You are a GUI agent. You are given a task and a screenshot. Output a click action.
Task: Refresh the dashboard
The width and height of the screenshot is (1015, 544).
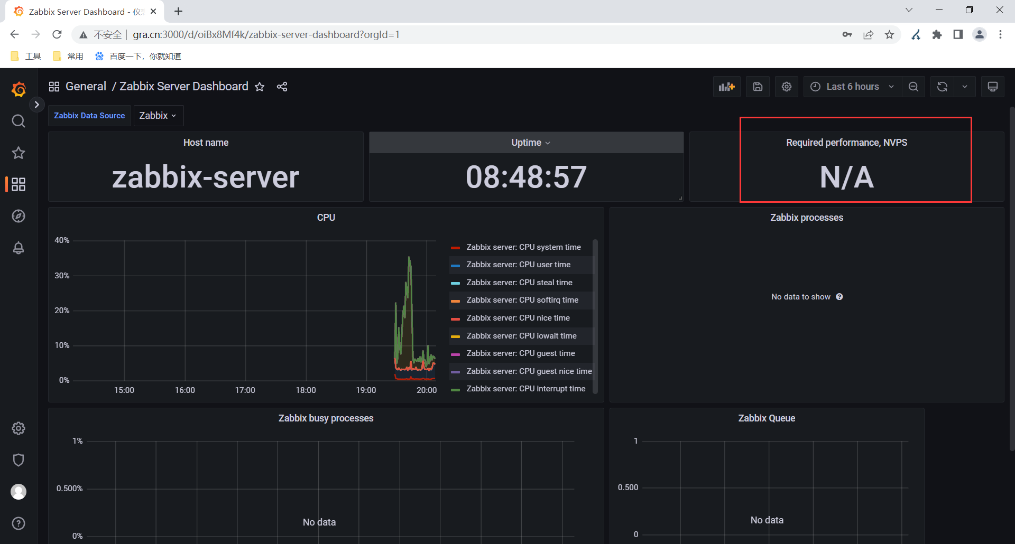pos(942,87)
